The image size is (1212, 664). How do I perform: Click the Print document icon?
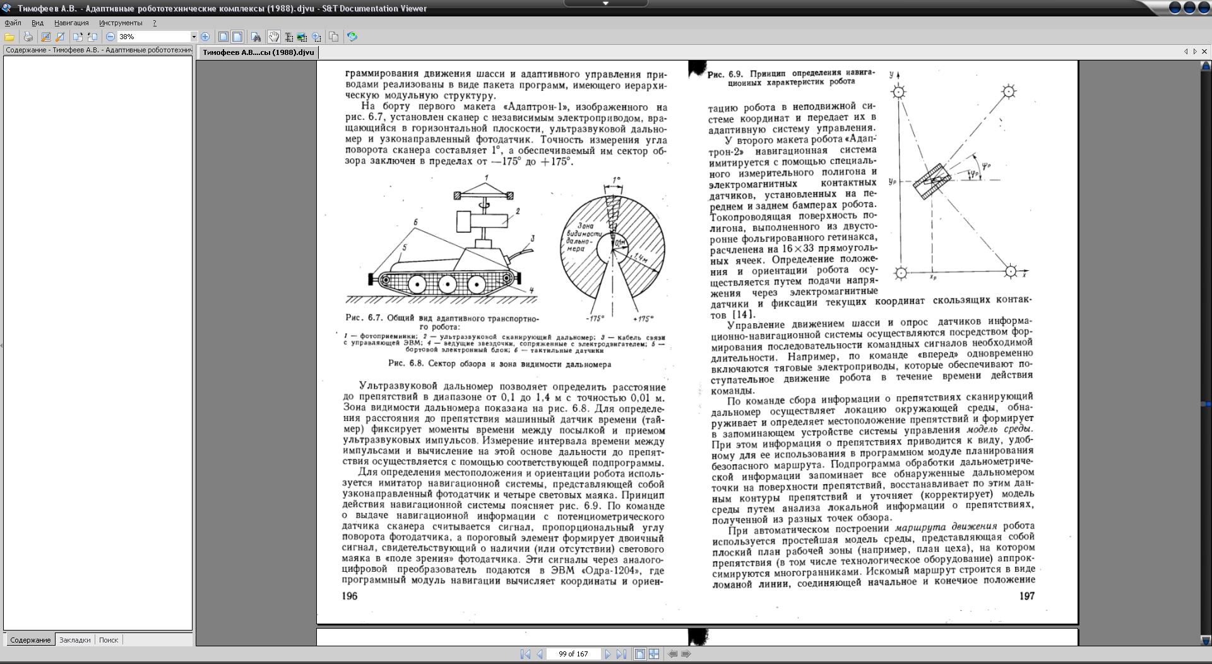click(x=28, y=37)
